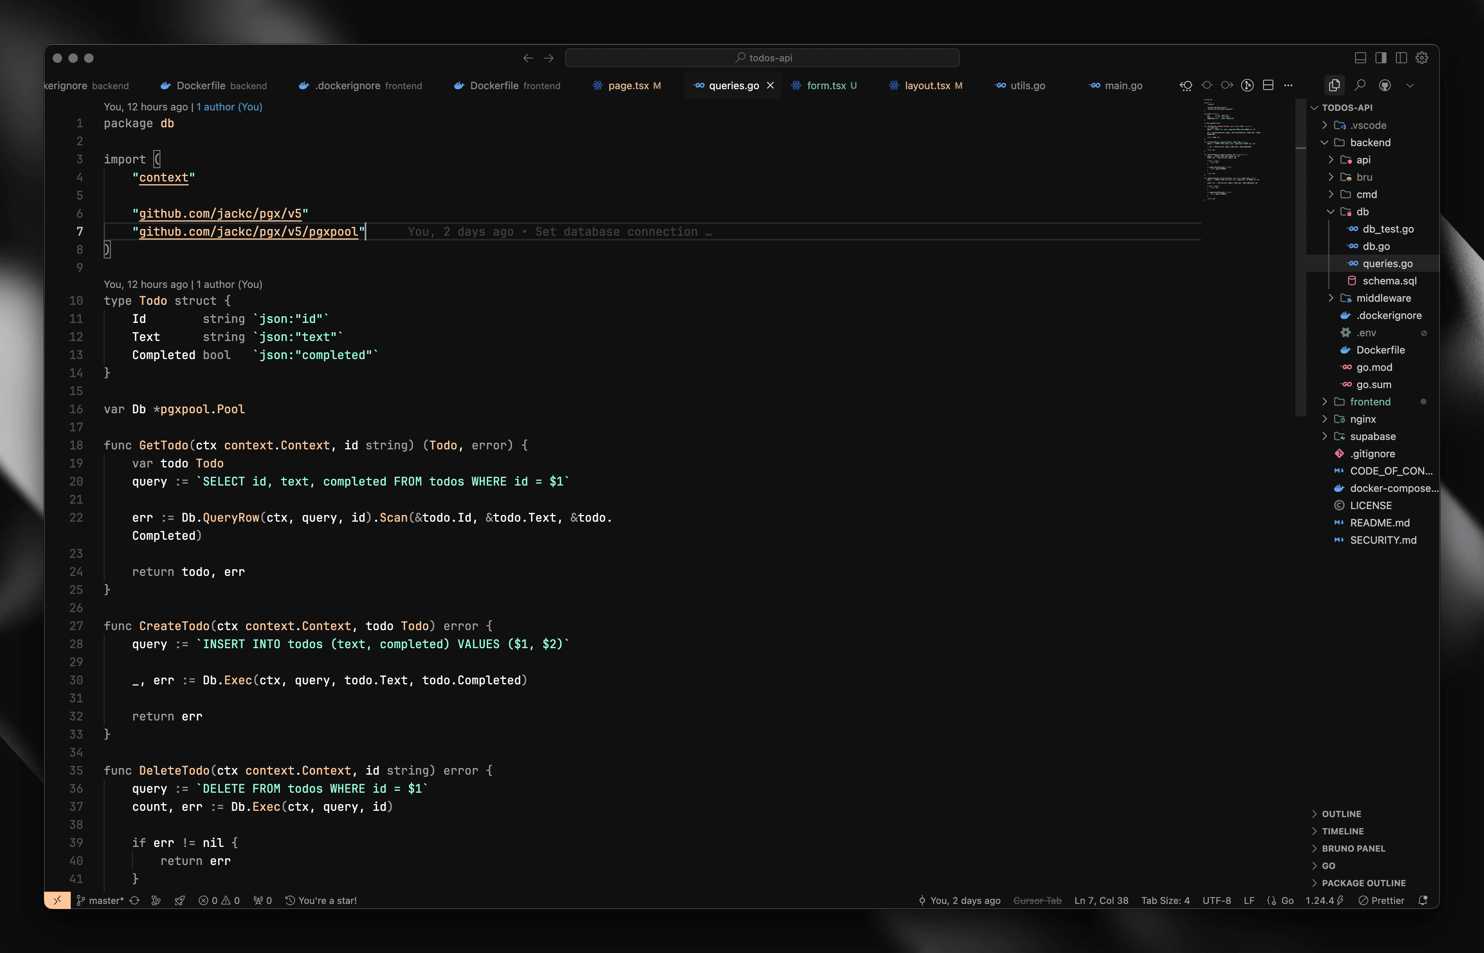Click the rocket icon in status bar
The width and height of the screenshot is (1484, 953).
tap(180, 900)
